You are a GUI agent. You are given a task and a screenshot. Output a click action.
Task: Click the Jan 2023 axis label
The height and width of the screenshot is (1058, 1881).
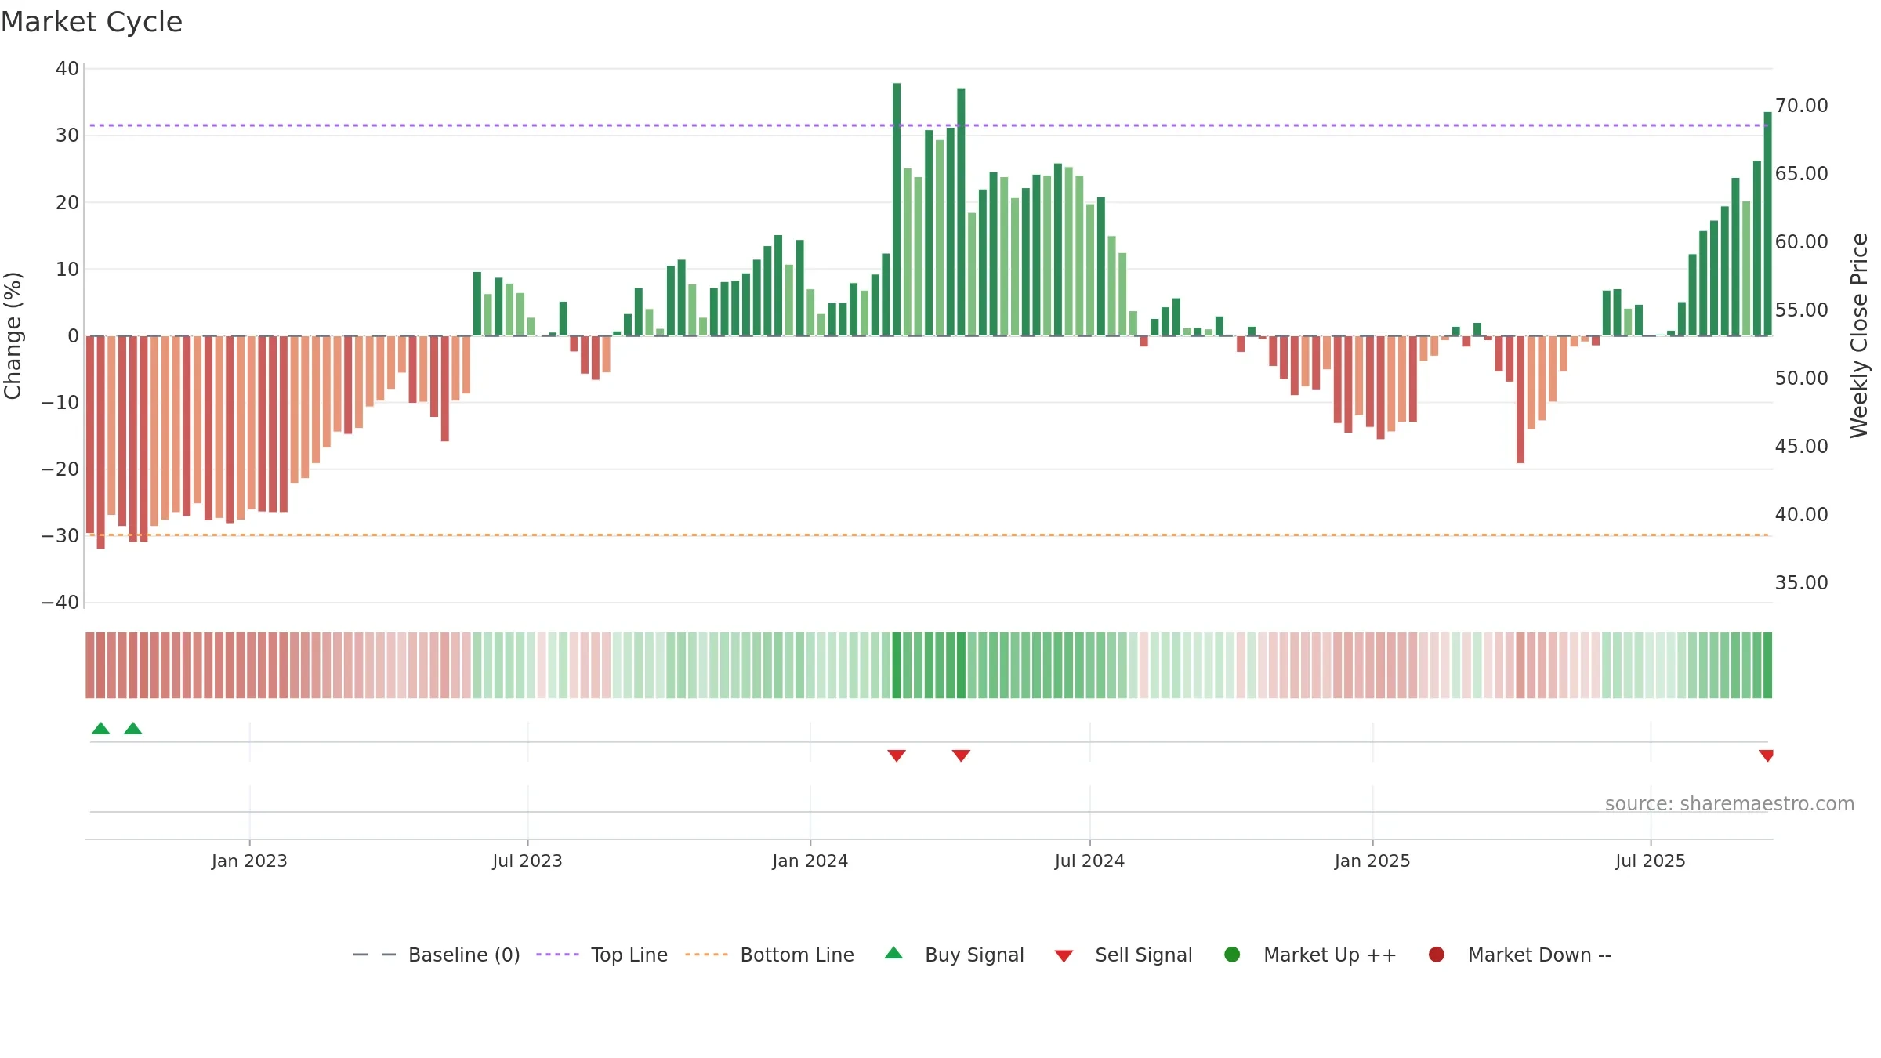point(249,861)
